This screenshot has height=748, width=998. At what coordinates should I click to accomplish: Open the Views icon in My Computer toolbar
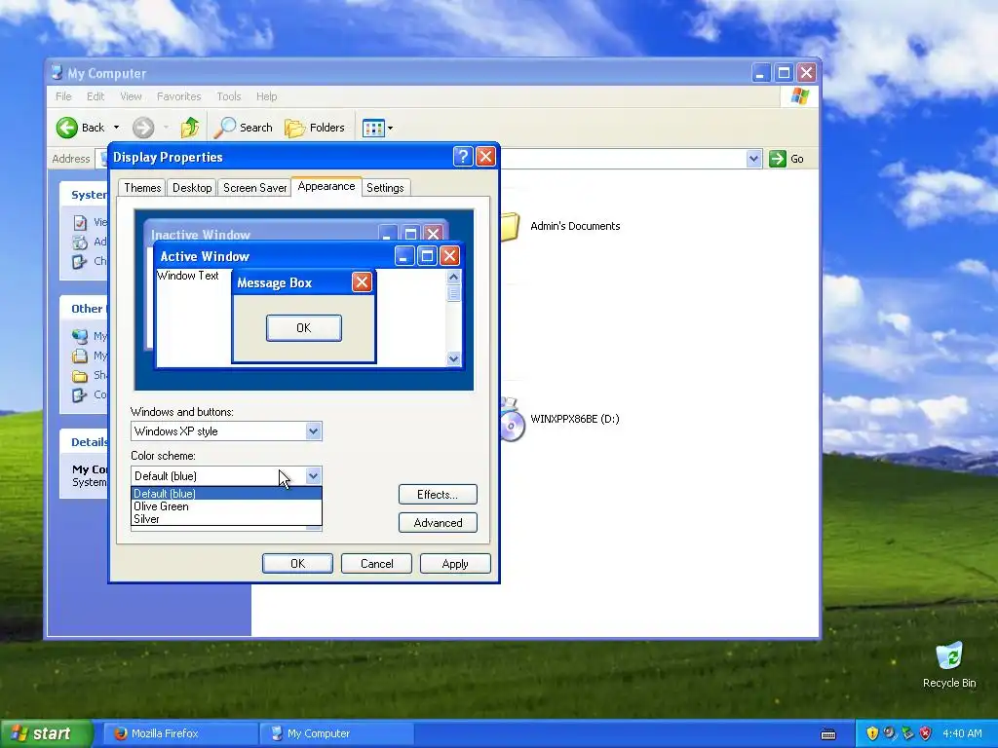(x=373, y=128)
